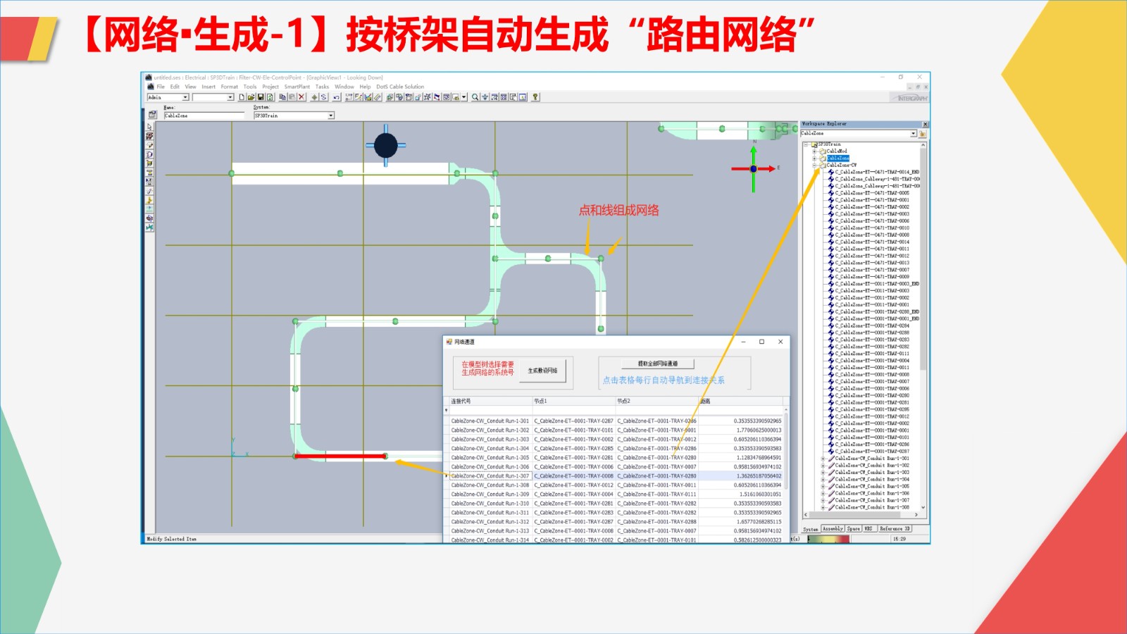Open the Admin permission group dropdown
This screenshot has height=634, width=1127.
pos(185,97)
